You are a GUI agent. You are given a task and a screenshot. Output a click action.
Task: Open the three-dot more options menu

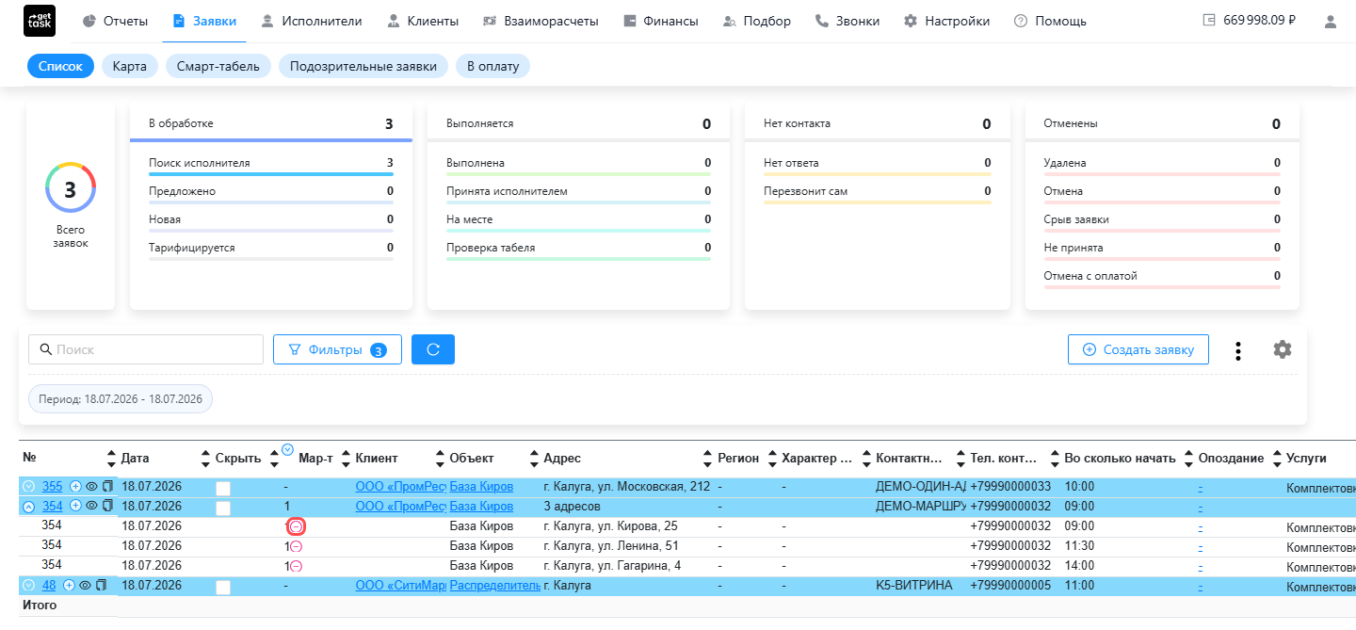1238,350
